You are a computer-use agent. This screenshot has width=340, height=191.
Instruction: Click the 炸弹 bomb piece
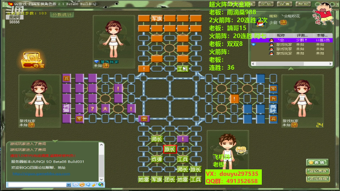coord(156,160)
